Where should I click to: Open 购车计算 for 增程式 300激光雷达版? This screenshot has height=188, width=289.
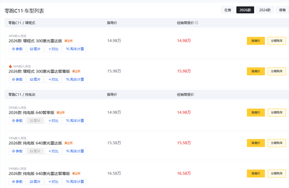(x=75, y=49)
